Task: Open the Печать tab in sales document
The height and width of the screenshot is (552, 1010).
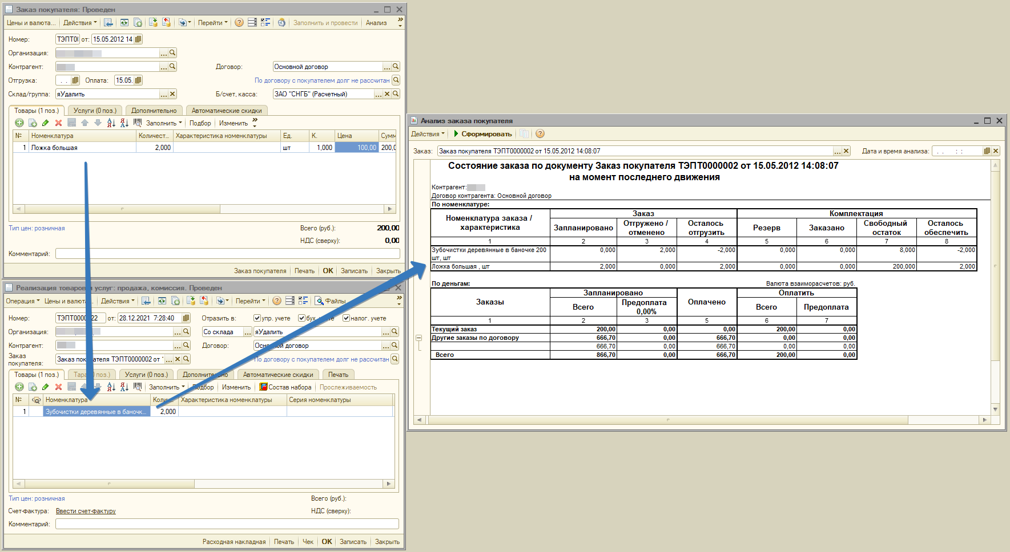Action: (x=338, y=375)
